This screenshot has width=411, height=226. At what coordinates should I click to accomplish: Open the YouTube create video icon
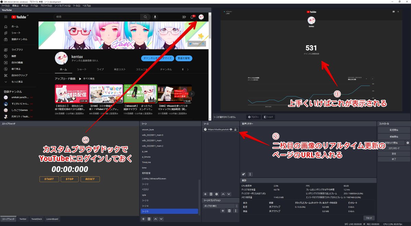184,17
